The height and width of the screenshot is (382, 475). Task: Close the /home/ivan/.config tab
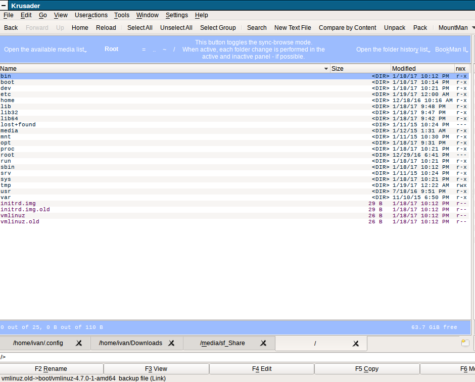coord(79,343)
